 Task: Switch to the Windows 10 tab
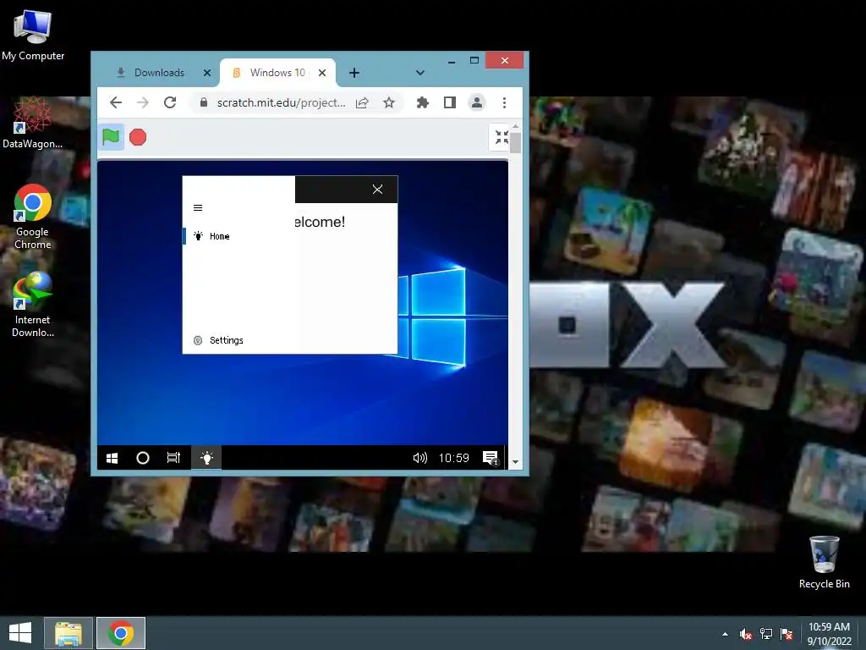pyautogui.click(x=277, y=73)
